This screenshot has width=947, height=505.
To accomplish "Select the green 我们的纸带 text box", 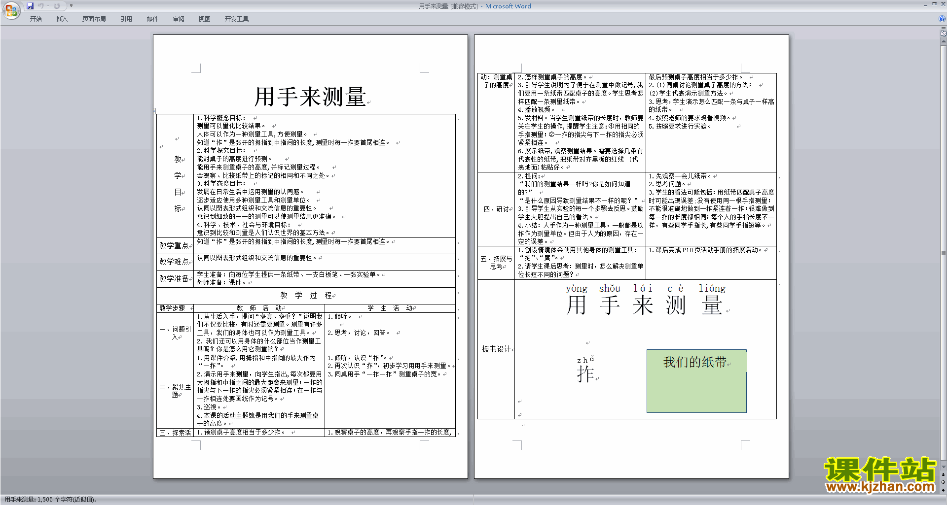I will coord(696,381).
